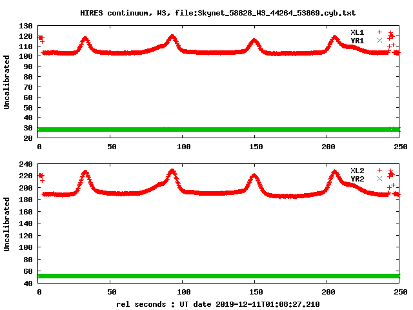Click x-axis tick label 150 under the XL1 plot
This screenshot has width=413, height=310.
coord(256,147)
